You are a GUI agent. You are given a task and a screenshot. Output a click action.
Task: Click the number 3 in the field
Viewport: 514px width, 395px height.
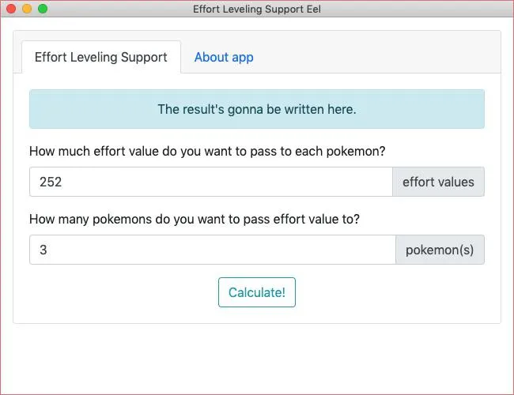pyautogui.click(x=43, y=250)
